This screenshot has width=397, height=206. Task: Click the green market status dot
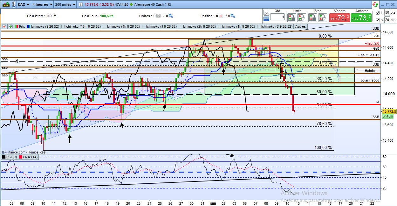(132, 4)
